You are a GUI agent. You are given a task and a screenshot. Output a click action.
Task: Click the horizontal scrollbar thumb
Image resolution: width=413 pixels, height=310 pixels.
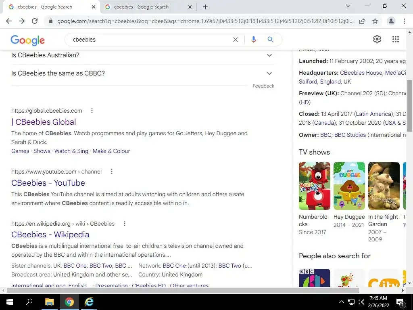183,290
